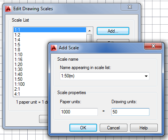Click Cancel in Add Scale dialog
Viewport: 168px width, 140px height.
113,128
